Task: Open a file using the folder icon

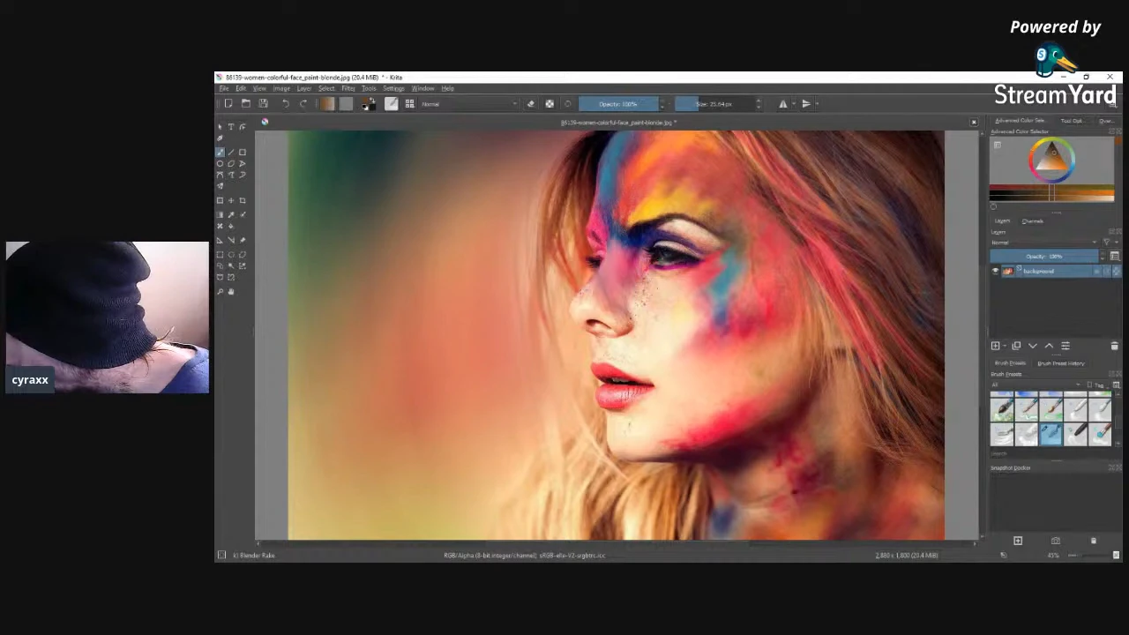Action: 246,104
